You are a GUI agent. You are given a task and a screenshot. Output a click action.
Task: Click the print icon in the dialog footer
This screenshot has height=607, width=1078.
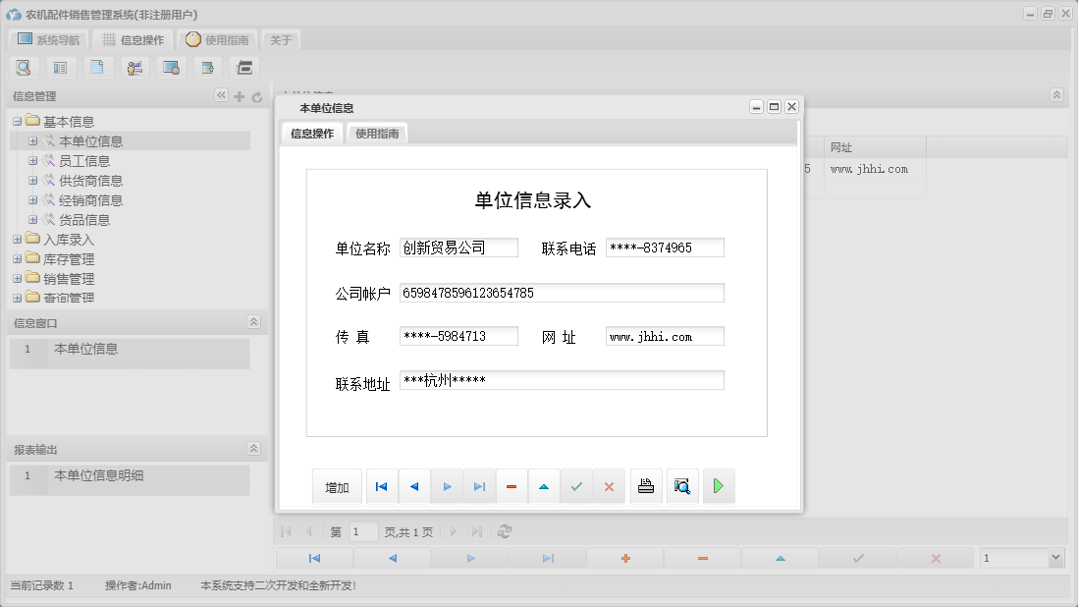click(x=645, y=485)
